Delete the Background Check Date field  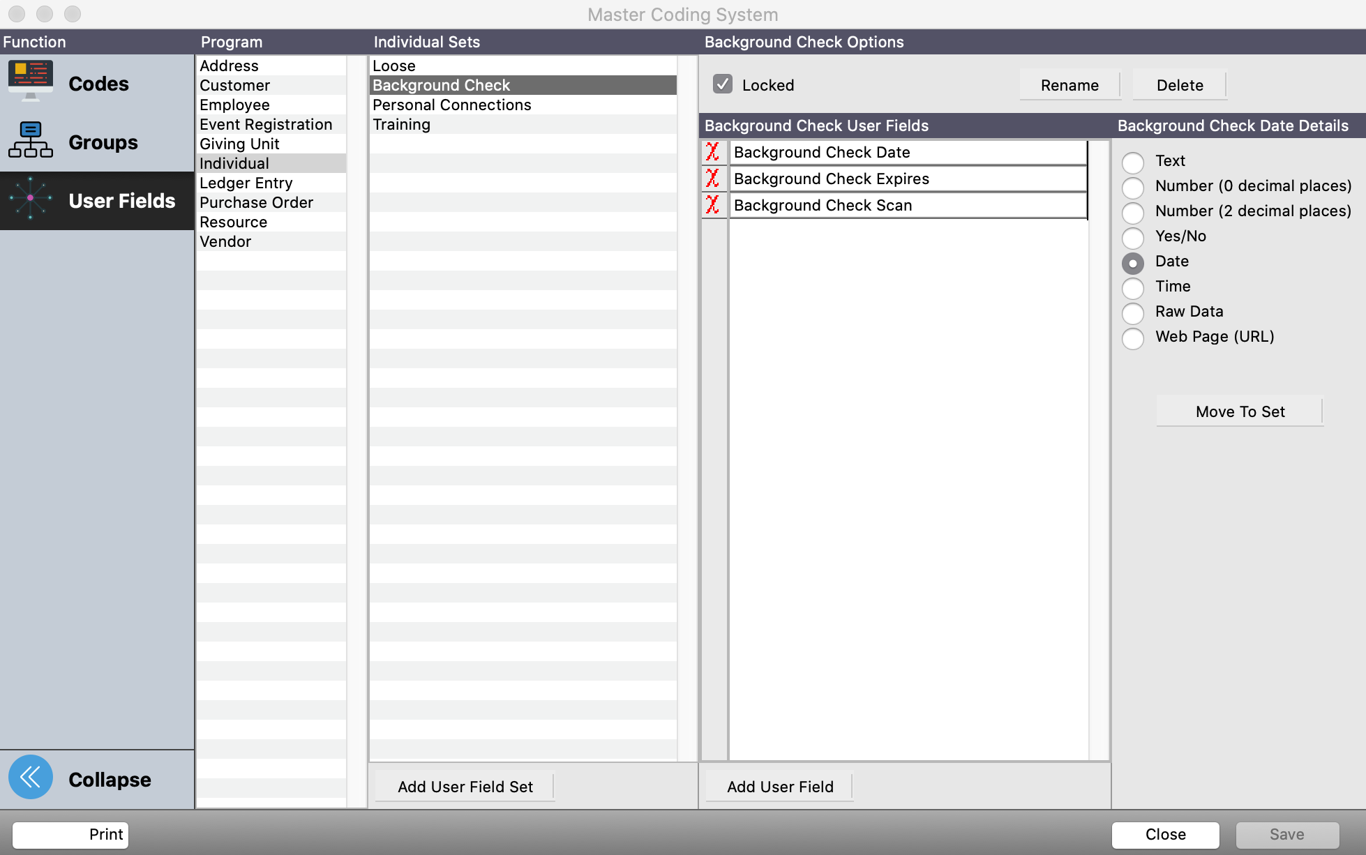pos(712,152)
